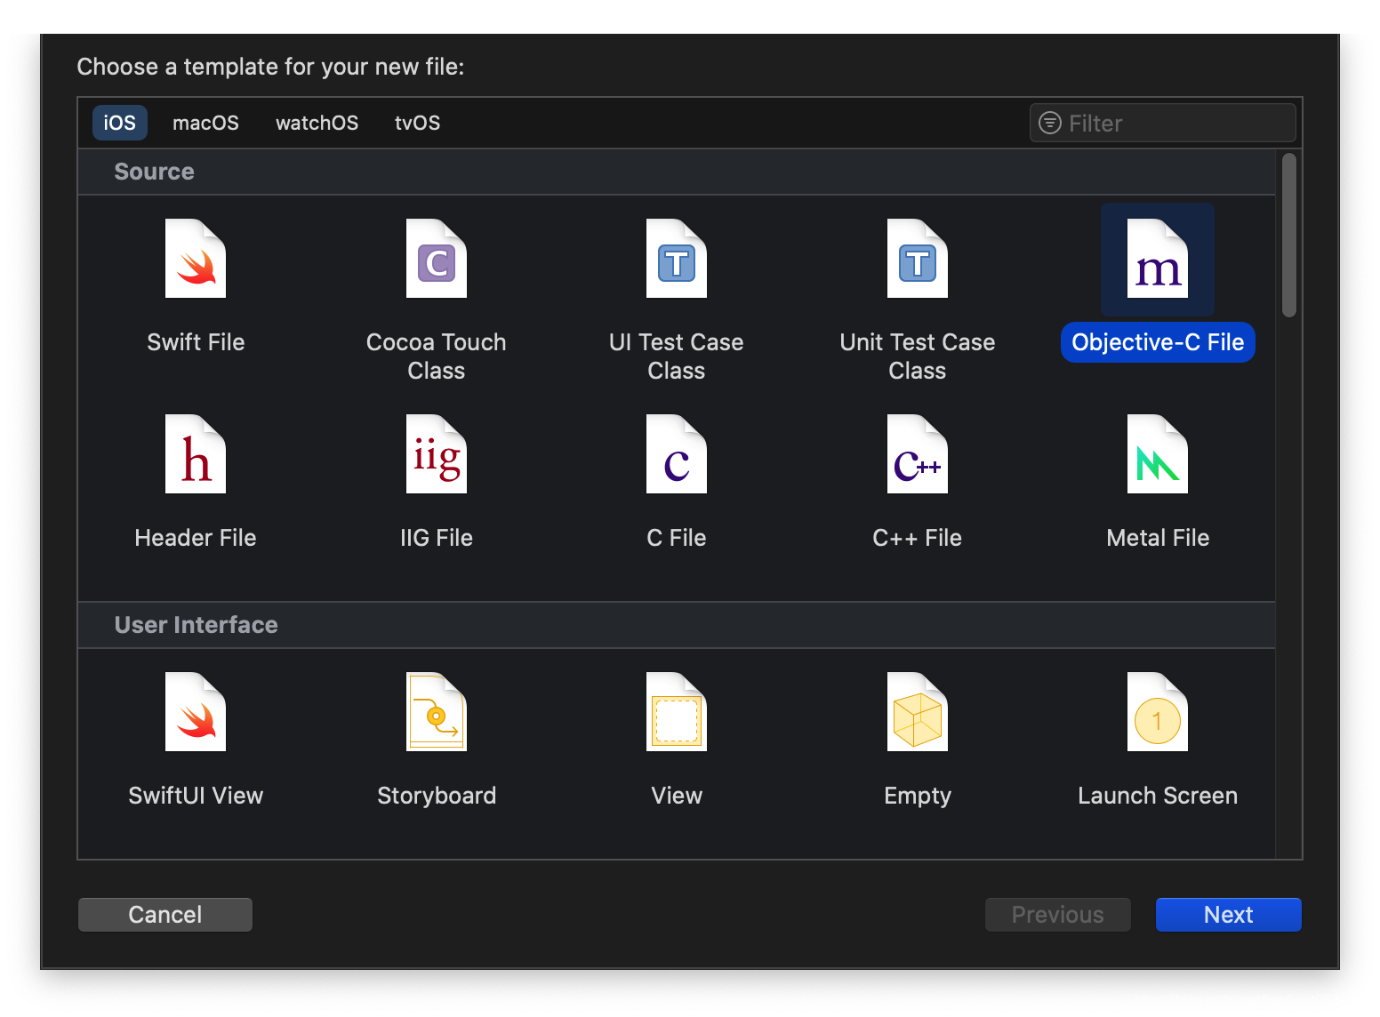Viewport: 1380px width, 1017px height.
Task: Click the Next button
Action: tap(1229, 915)
